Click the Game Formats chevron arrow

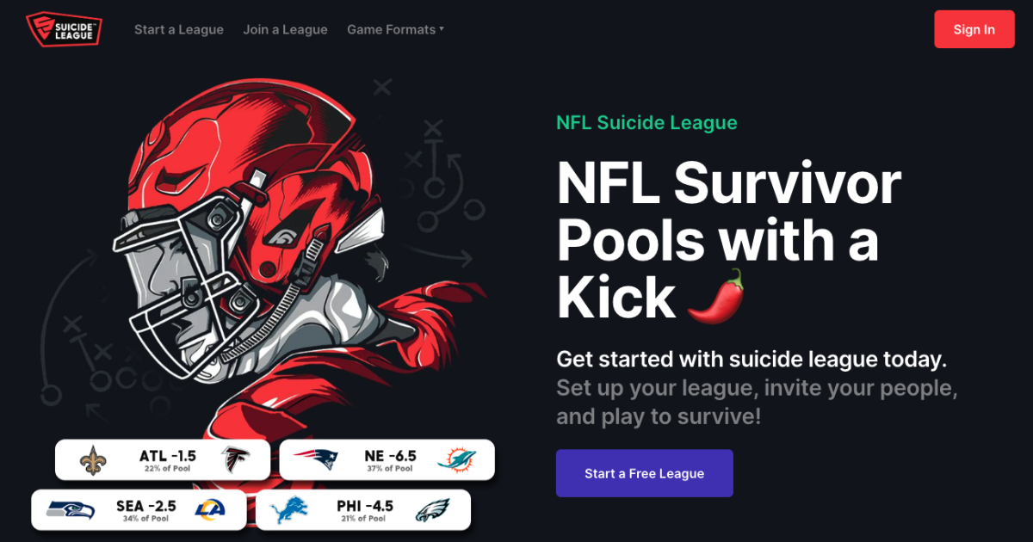[442, 28]
